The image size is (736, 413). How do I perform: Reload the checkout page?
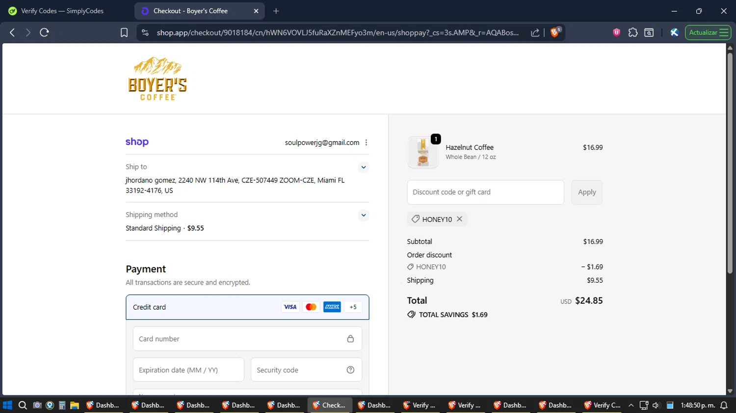pyautogui.click(x=44, y=32)
